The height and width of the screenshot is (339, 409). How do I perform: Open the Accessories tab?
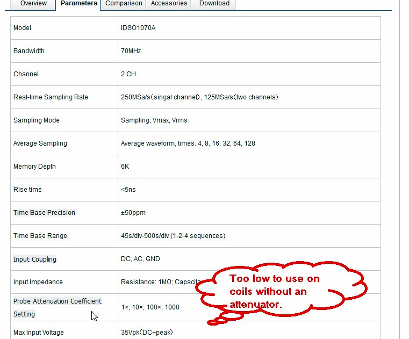(169, 4)
